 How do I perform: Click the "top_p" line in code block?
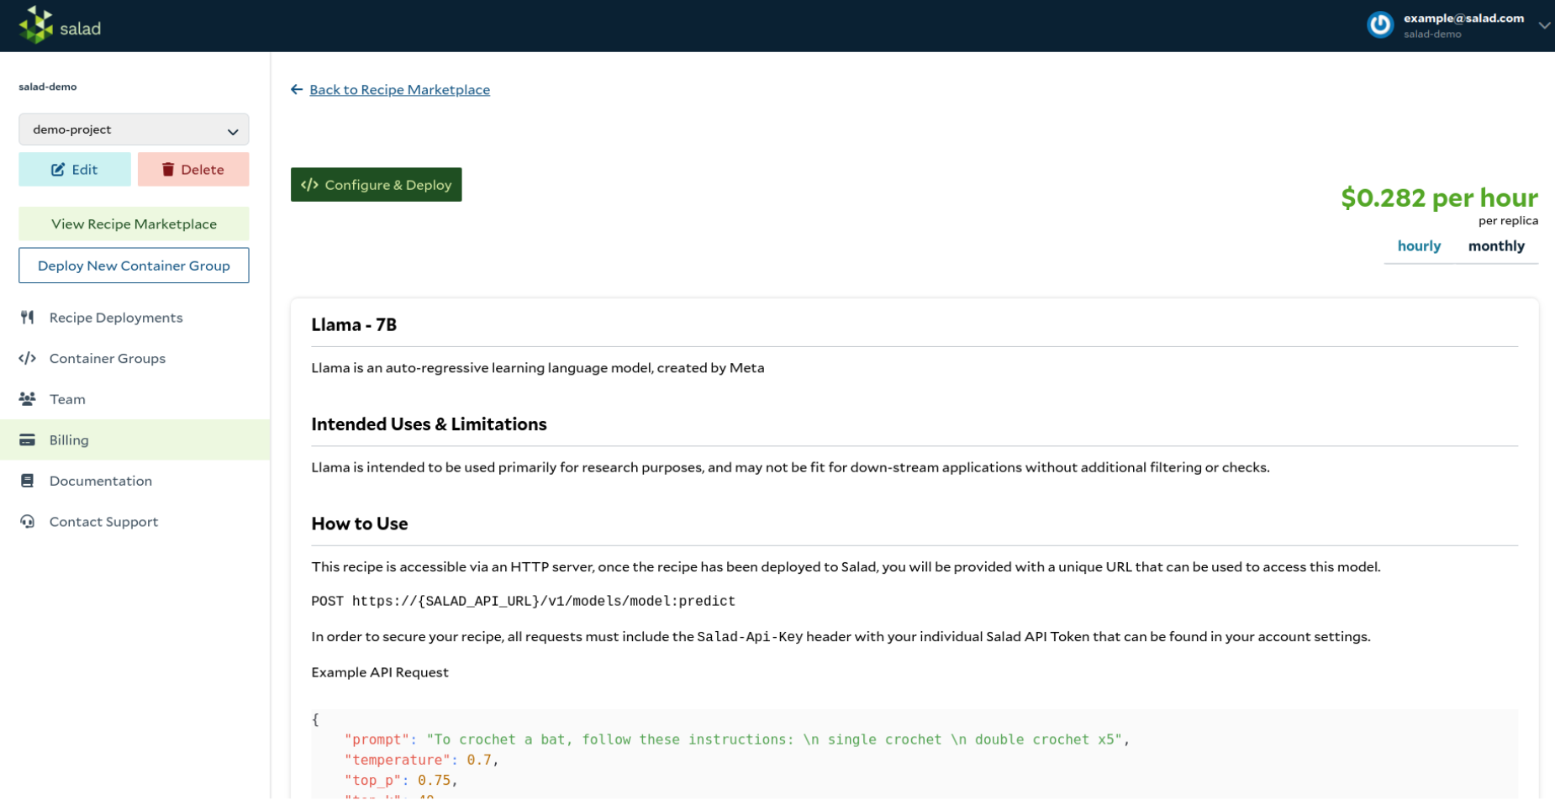401,781
